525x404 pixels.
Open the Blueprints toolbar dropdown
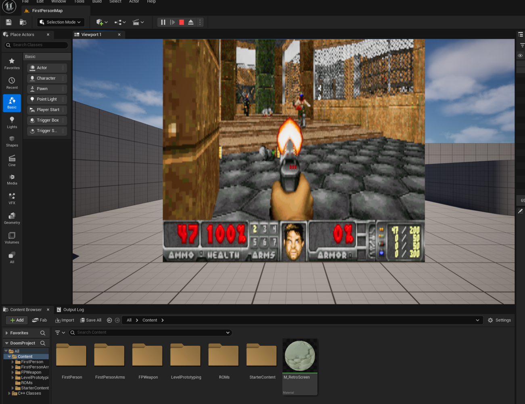pos(120,22)
